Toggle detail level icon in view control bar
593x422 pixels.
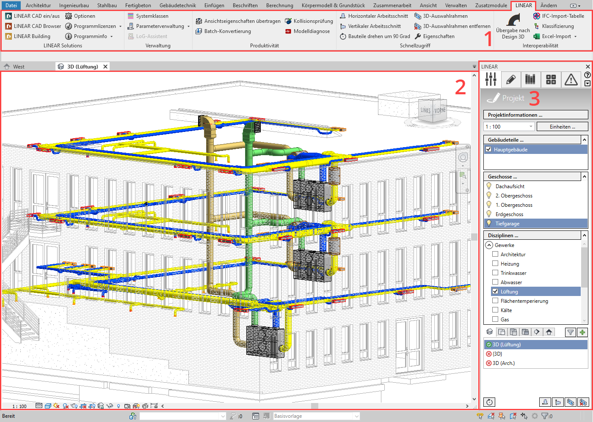pyautogui.click(x=39, y=406)
